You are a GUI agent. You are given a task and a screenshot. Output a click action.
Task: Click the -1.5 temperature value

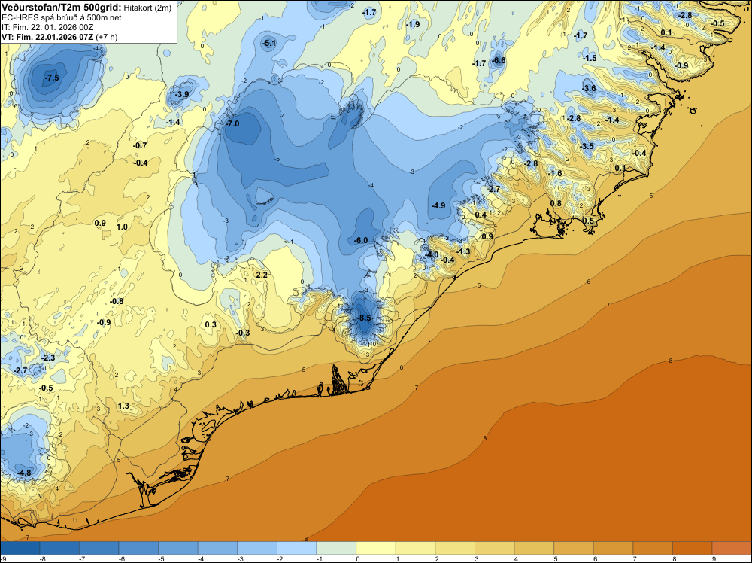590,58
